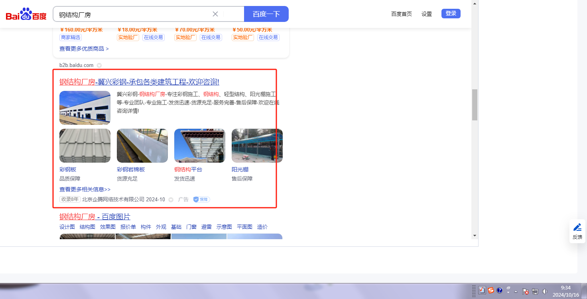Open 查看更多优质商品 link
This screenshot has width=587, height=299.
point(84,49)
